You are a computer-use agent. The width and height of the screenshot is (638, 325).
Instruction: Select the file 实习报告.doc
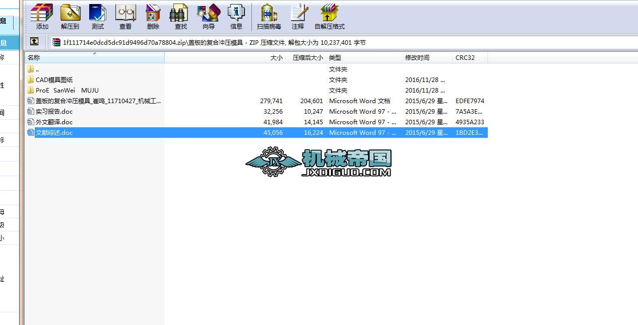[54, 111]
